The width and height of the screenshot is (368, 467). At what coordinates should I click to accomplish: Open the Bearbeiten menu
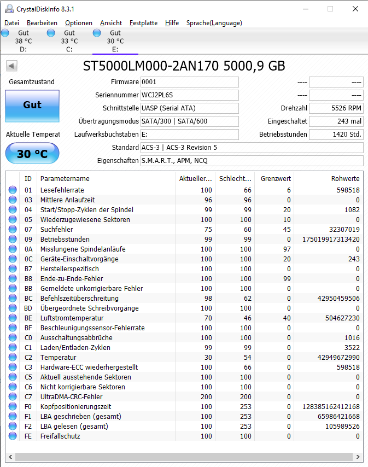(42, 23)
